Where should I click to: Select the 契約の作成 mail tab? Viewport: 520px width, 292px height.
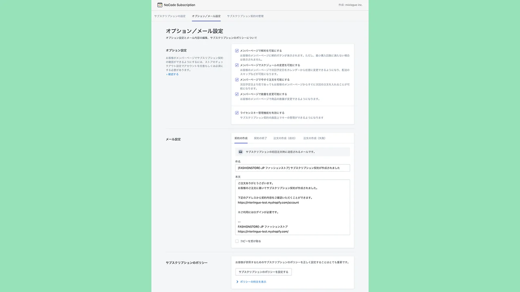tap(241, 138)
